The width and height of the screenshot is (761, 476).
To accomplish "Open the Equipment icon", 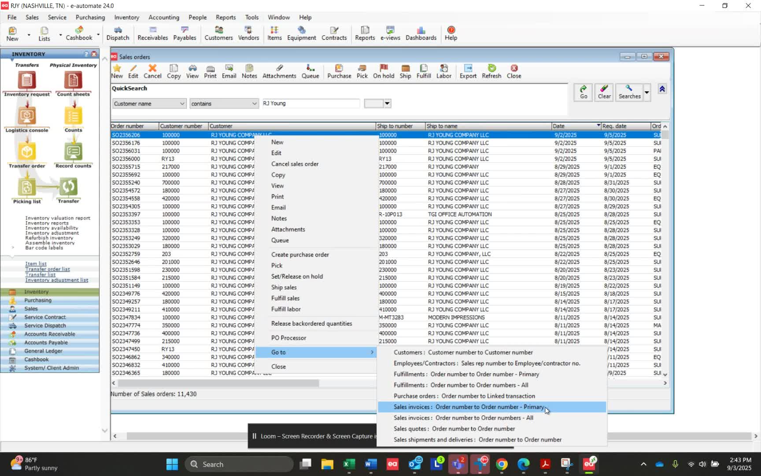I will click(x=302, y=33).
